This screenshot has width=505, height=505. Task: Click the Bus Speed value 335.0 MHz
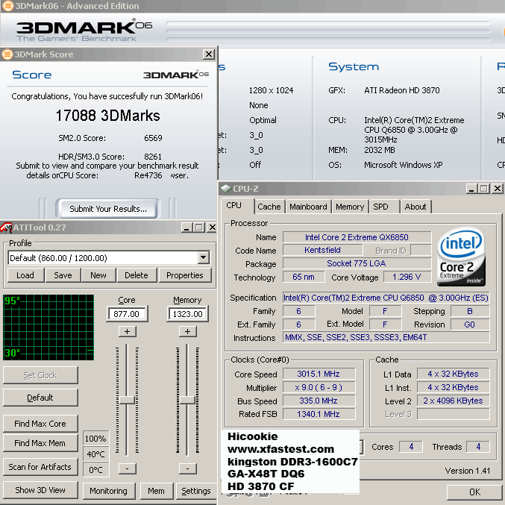319,401
